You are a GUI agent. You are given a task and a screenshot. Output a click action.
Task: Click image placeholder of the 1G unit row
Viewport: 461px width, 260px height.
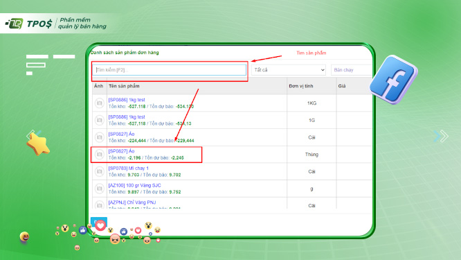click(100, 120)
